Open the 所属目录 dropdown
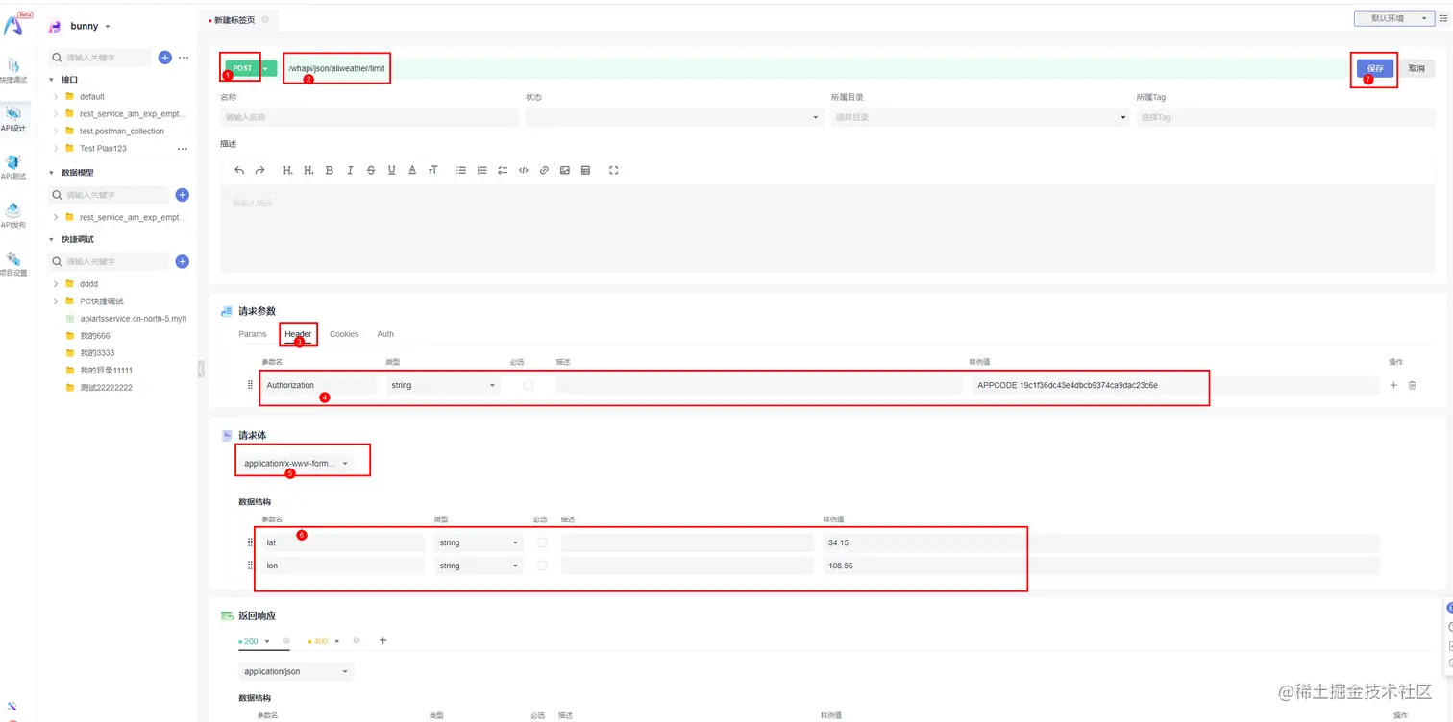The width and height of the screenshot is (1453, 722). pos(979,117)
